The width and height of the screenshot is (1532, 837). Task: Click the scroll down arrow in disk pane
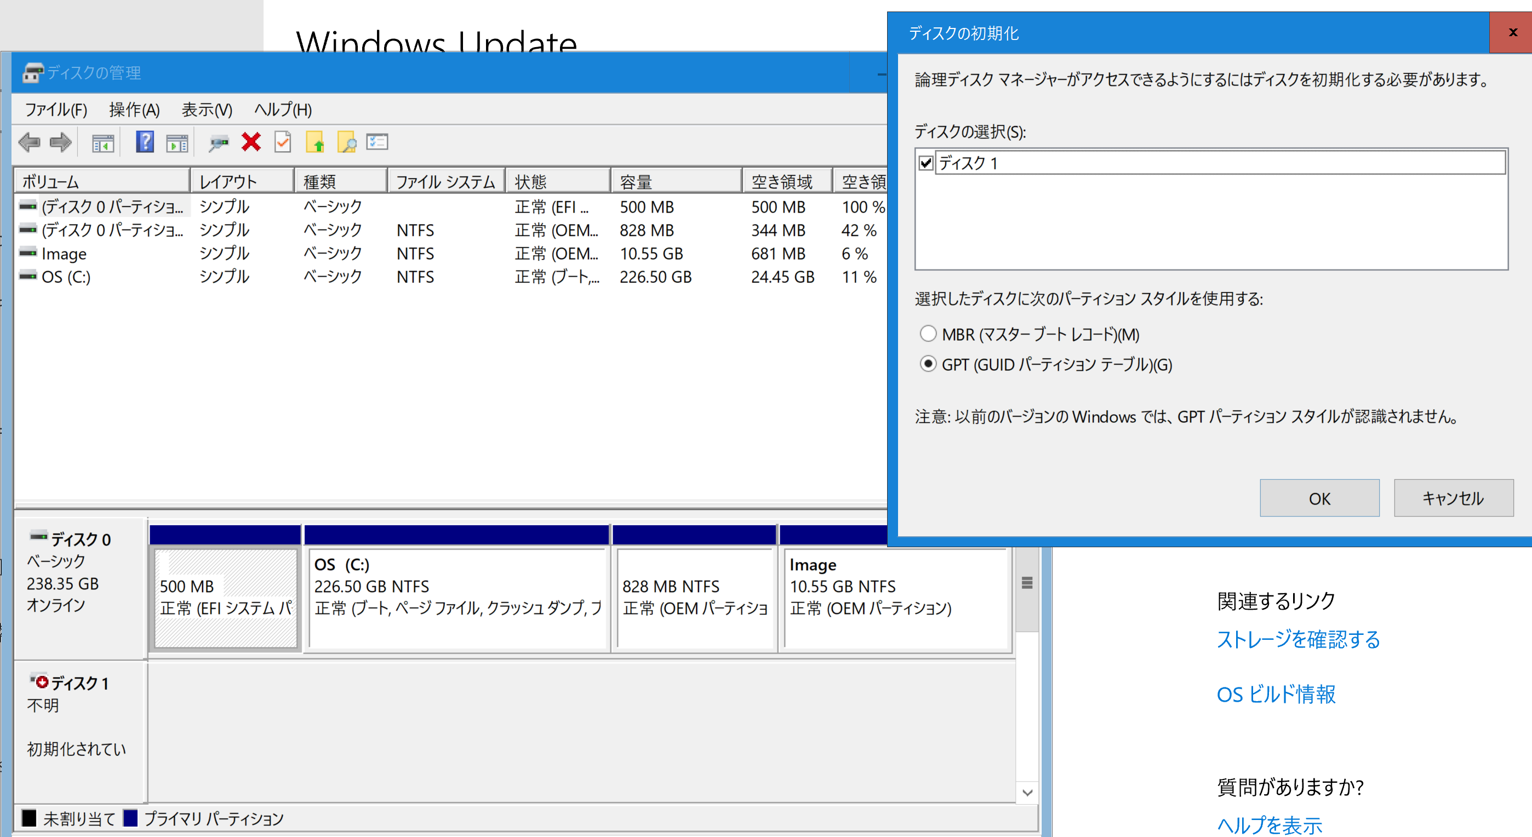pyautogui.click(x=1027, y=793)
